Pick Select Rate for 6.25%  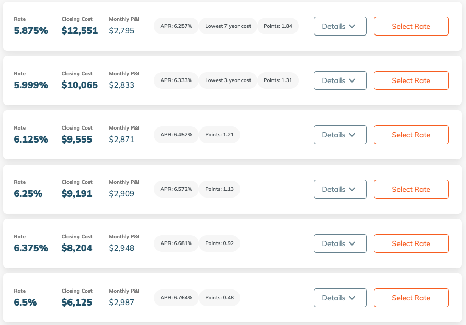411,189
